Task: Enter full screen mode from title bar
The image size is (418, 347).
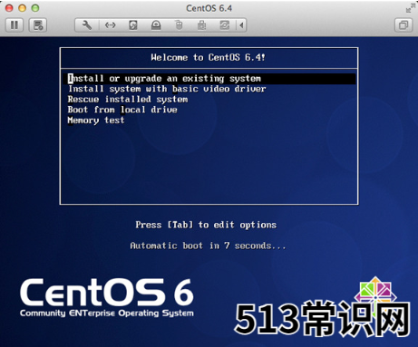Action: [x=410, y=8]
